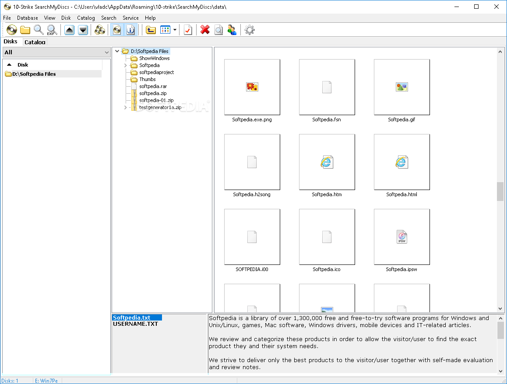Click the three discs toolbar icon

(x=100, y=30)
